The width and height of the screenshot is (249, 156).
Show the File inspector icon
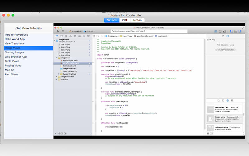coord(223,36)
